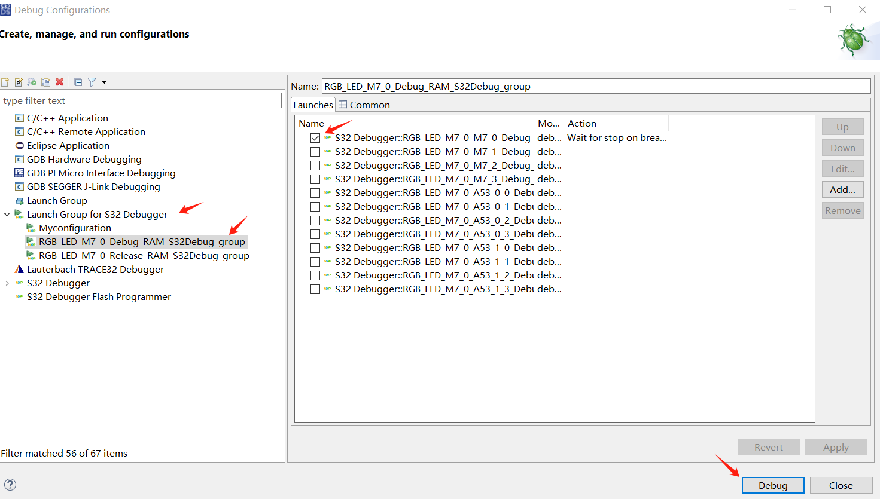Select the S32 Debugger::RGB_LED_M7_0_A53_0_2 launch row
The width and height of the screenshot is (880, 499).
pos(434,221)
